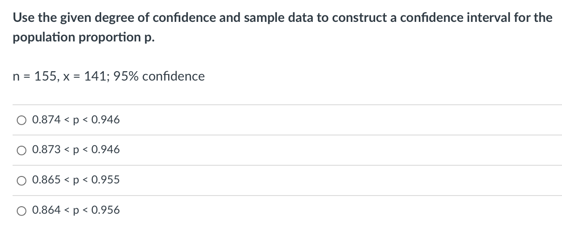Viewport: 562px width, 230px height.
Task: Click the phrase "population proportion p."
Action: point(83,38)
